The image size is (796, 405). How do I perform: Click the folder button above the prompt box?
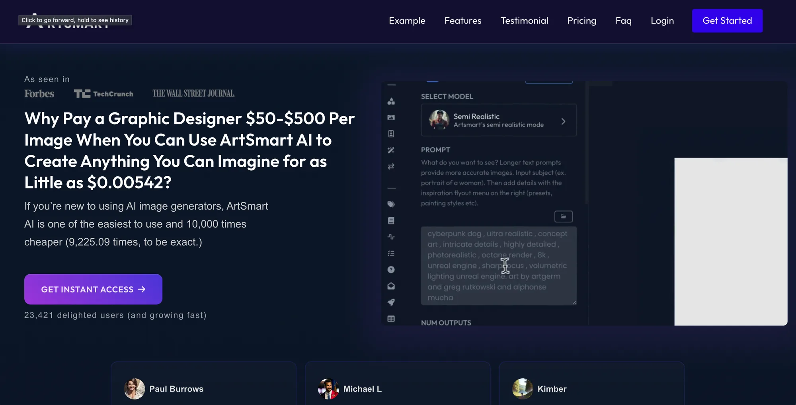click(x=564, y=216)
